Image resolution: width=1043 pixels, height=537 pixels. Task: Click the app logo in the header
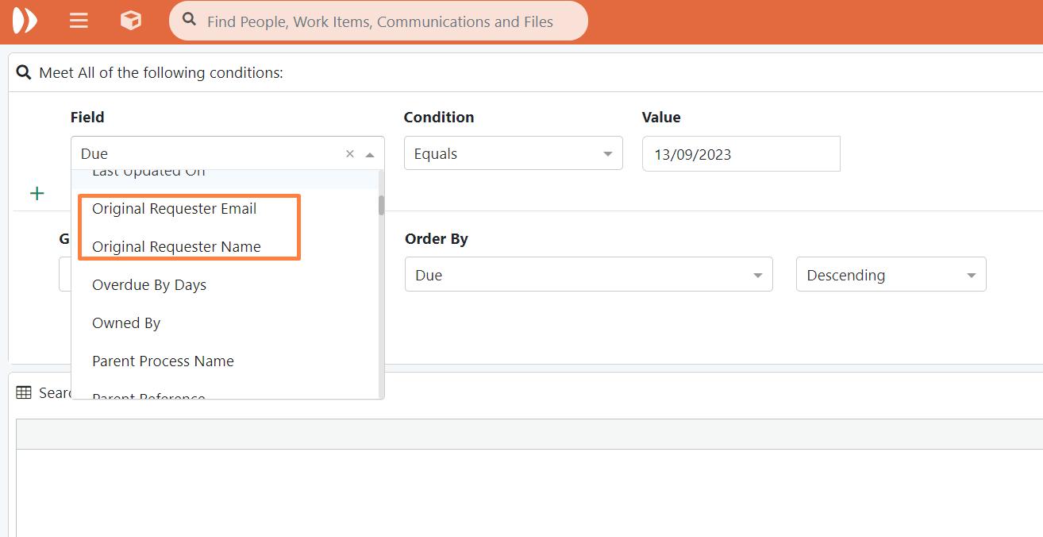(x=25, y=21)
